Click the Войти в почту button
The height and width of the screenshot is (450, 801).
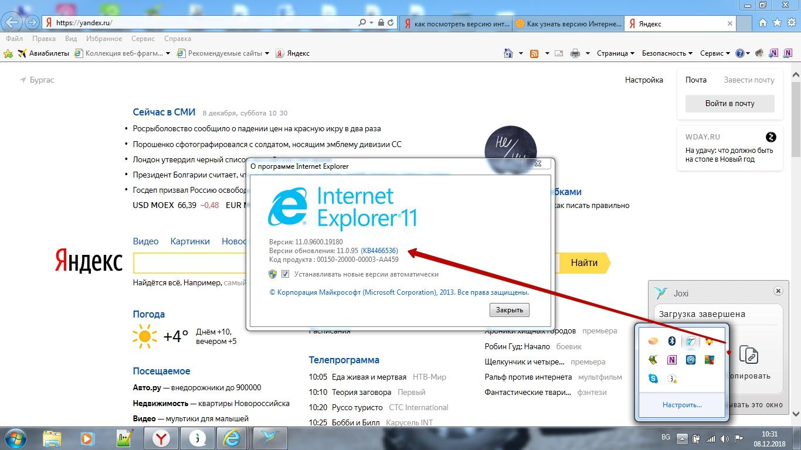729,103
